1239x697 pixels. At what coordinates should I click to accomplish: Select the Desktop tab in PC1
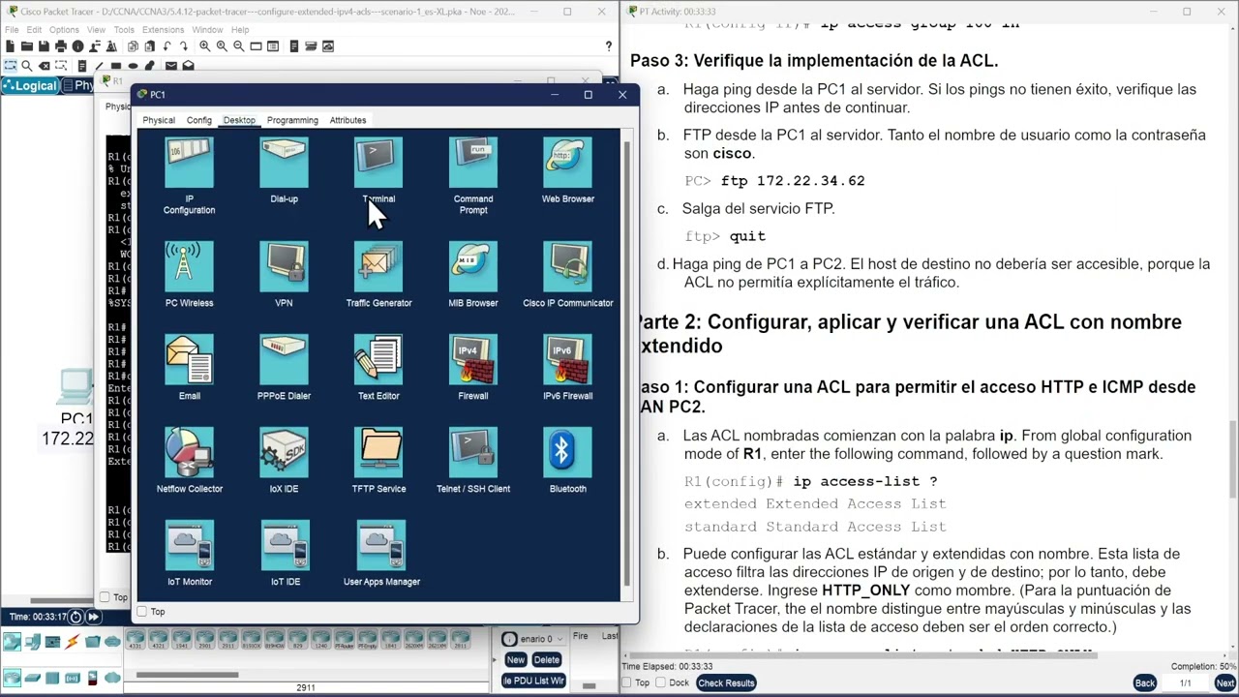239,120
